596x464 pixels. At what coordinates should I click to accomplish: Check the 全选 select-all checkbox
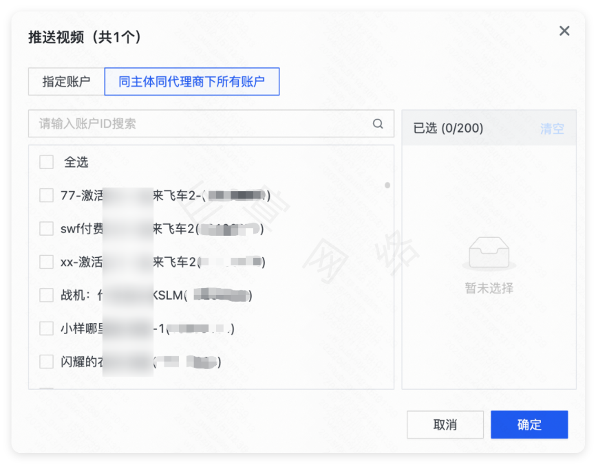click(x=45, y=162)
